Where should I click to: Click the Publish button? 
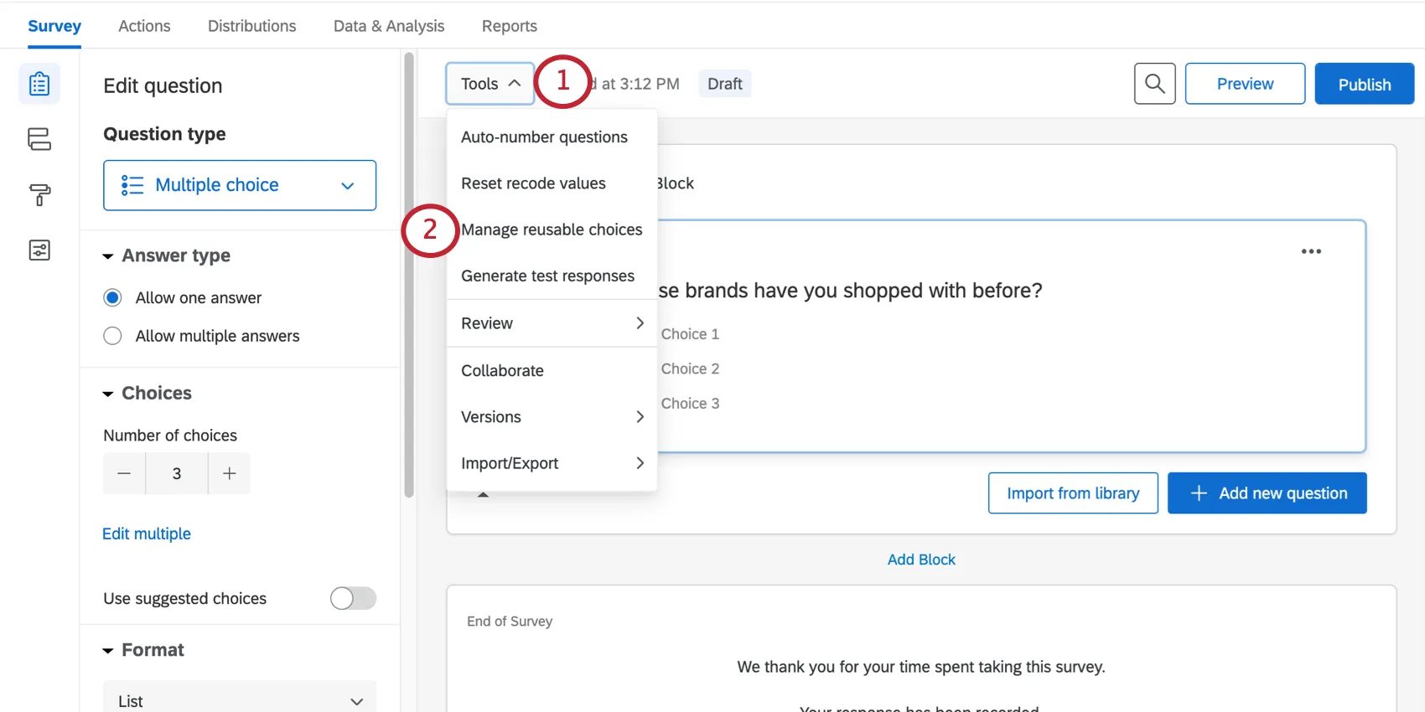point(1364,84)
